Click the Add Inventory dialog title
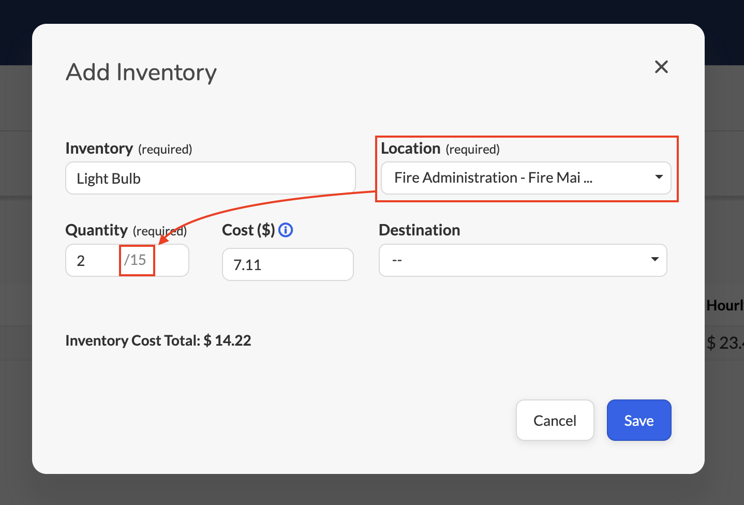Image resolution: width=744 pixels, height=505 pixels. pyautogui.click(x=141, y=72)
